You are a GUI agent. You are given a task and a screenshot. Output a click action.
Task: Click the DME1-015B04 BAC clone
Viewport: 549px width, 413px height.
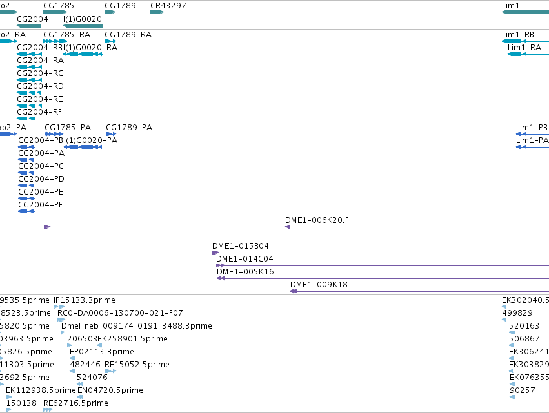click(x=381, y=253)
